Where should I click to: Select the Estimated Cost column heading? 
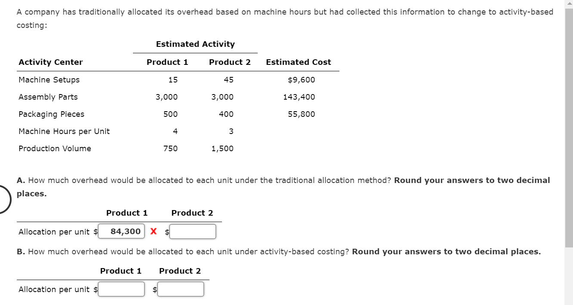click(298, 62)
